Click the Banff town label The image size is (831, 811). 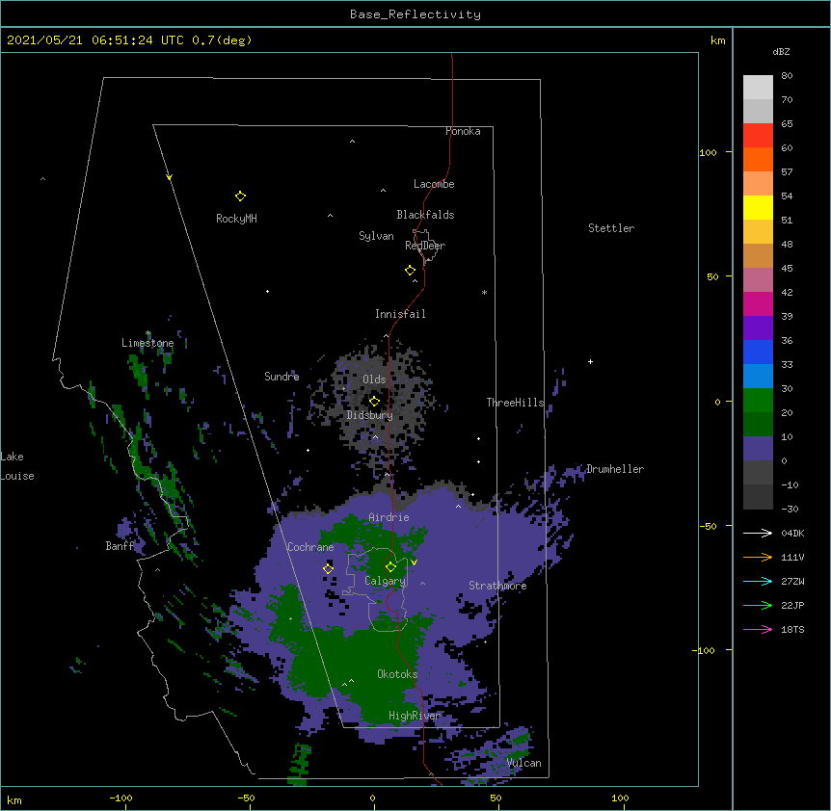tap(120, 546)
